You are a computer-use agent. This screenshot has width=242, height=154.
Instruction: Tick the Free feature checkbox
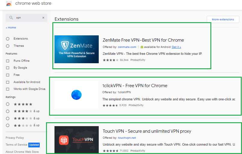tap(8, 75)
